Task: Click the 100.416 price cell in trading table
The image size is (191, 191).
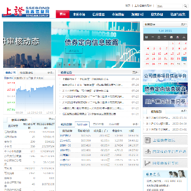Action: pyautogui.click(x=85, y=145)
